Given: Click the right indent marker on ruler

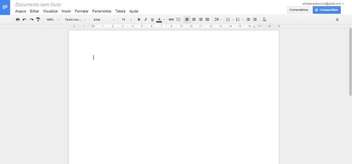Looking at the screenshot, I should tap(254, 26).
